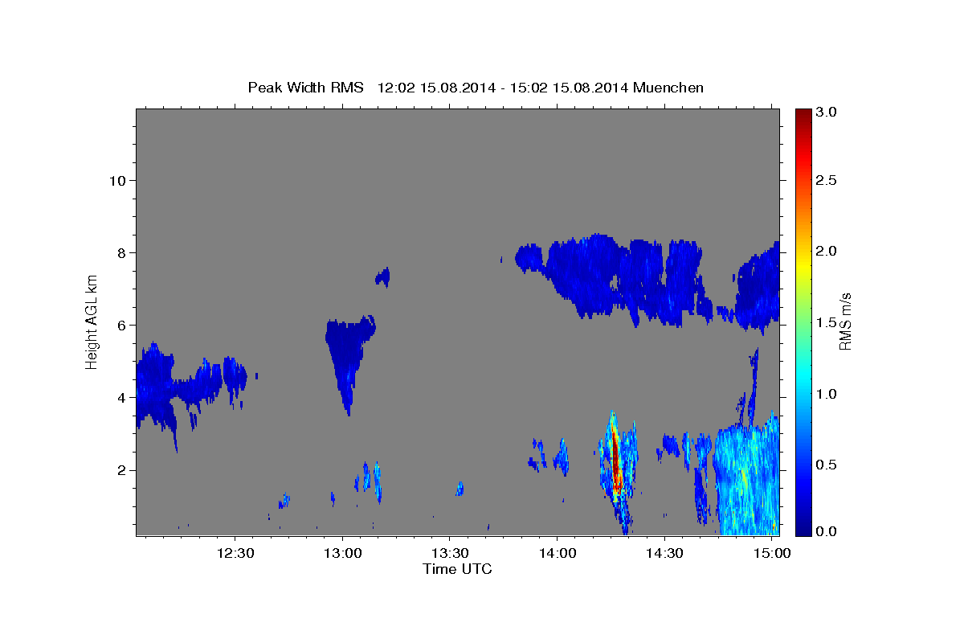The height and width of the screenshot is (643, 964).
Task: Click the 13:00 time tick label
Action: 342,553
